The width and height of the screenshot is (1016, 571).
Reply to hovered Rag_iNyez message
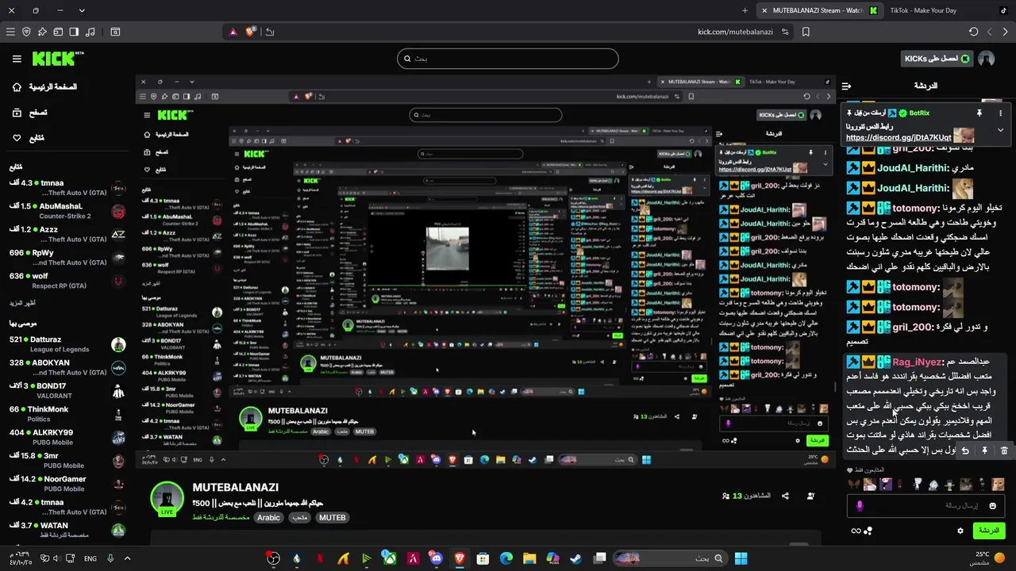click(x=965, y=450)
